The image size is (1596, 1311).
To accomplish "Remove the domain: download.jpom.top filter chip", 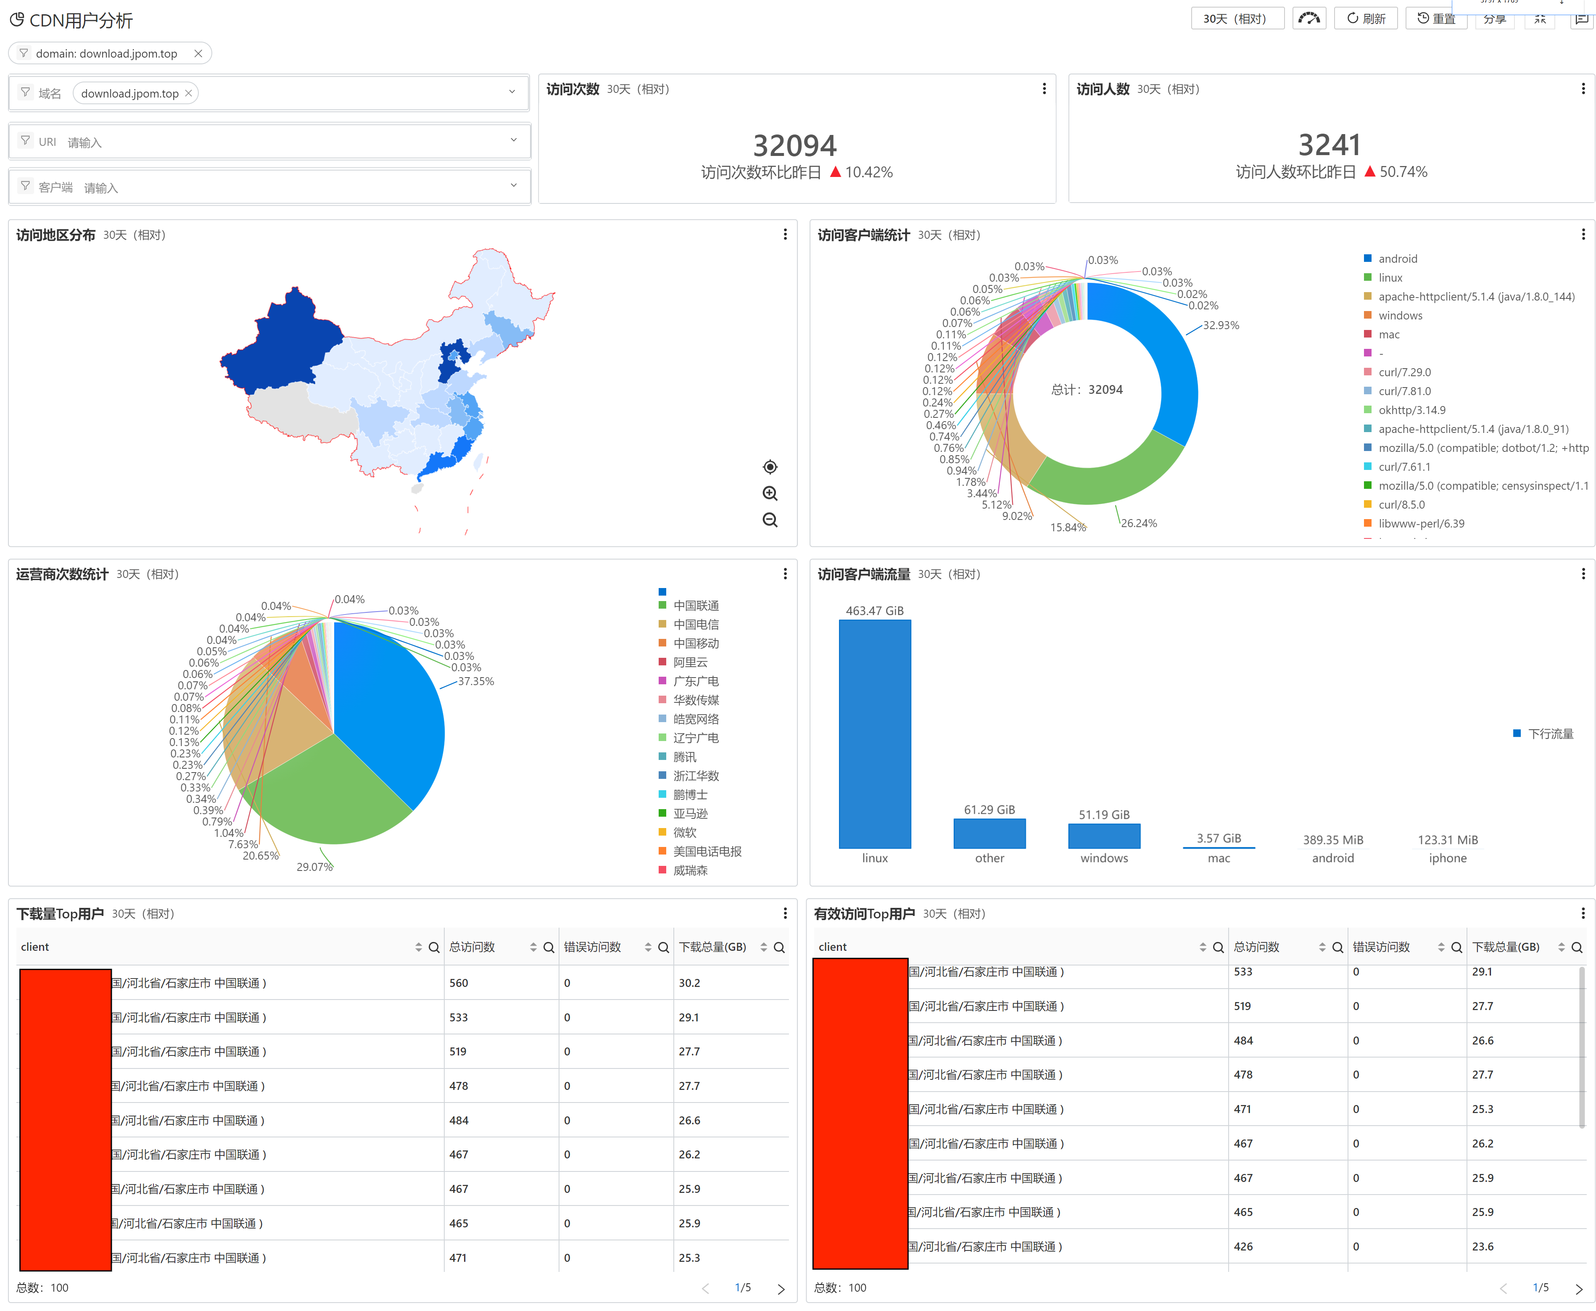I will pyautogui.click(x=198, y=54).
